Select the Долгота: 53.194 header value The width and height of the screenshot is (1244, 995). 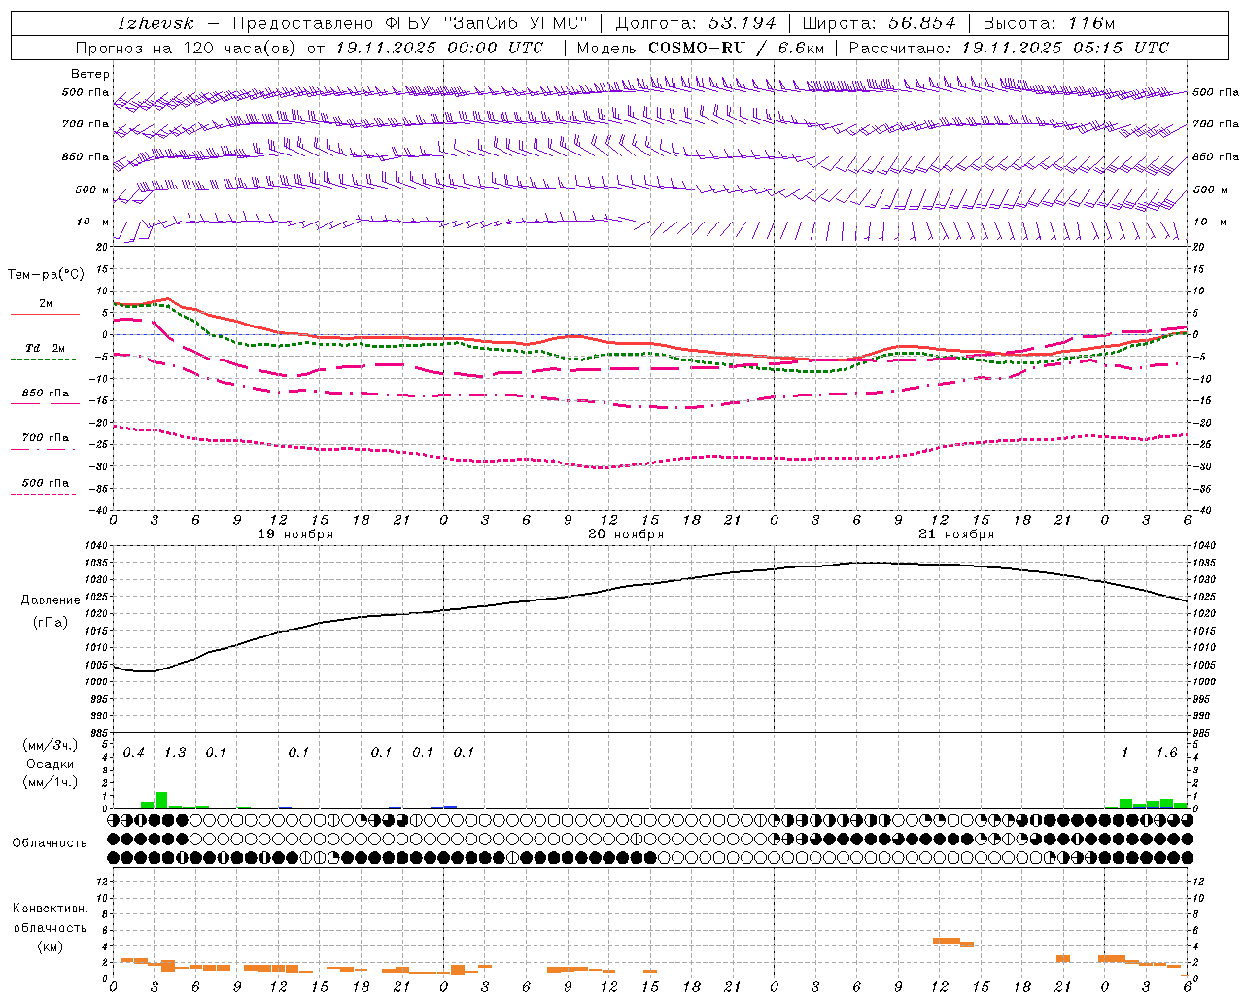tap(696, 23)
